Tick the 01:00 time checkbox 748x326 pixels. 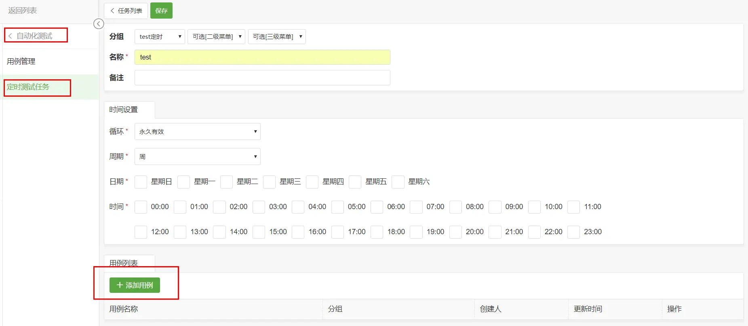pyautogui.click(x=180, y=207)
